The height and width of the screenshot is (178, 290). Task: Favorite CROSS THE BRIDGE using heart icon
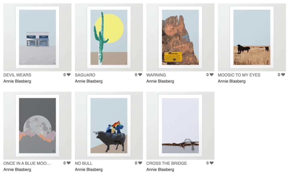[211, 163]
